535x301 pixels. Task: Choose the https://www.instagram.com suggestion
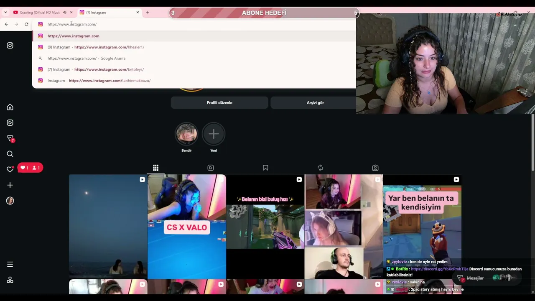tap(194, 36)
